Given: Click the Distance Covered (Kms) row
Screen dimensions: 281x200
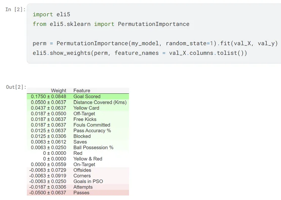Looking at the screenshot, I should [x=78, y=102].
